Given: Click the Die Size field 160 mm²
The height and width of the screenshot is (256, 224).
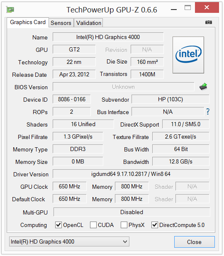Looking at the screenshot, I should pyautogui.click(x=147, y=62).
